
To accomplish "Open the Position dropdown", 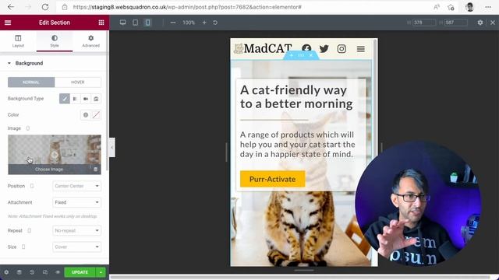I will [x=76, y=186].
